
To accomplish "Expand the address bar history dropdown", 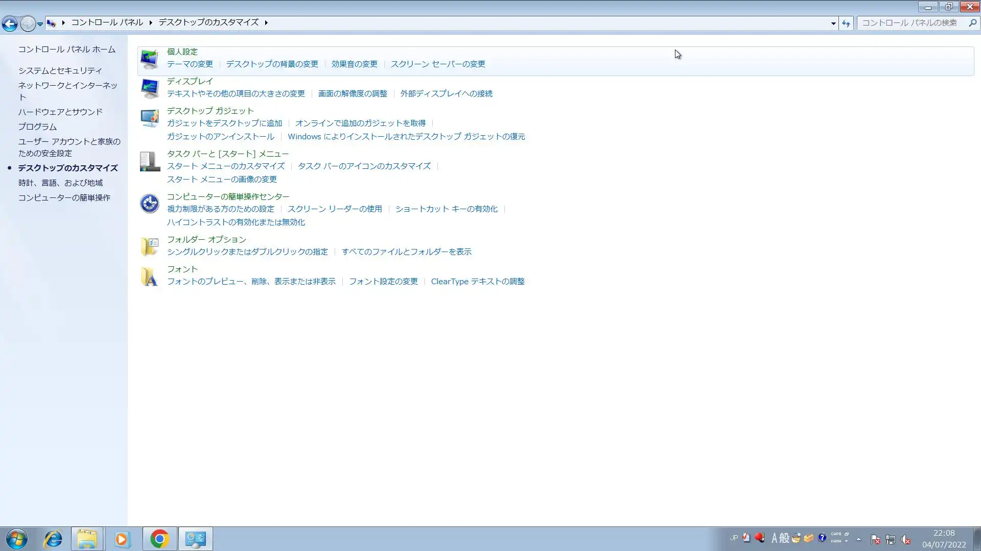I will (x=833, y=23).
